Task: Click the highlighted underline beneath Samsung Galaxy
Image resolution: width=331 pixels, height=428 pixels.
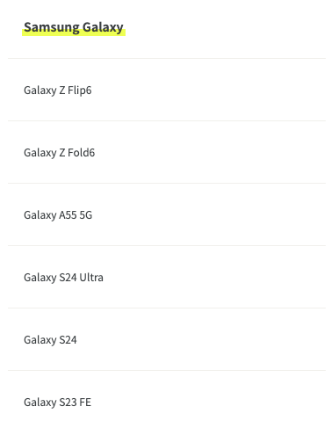Action: coord(74,33)
